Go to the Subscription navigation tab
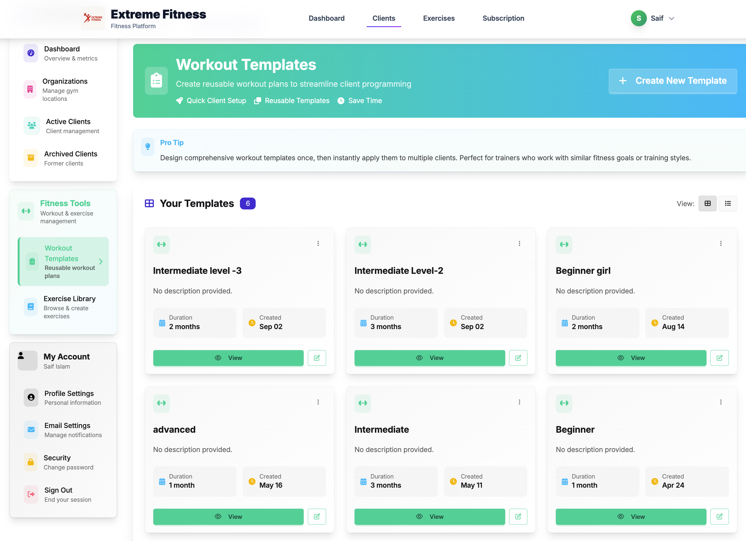Image resolution: width=746 pixels, height=541 pixels. tap(503, 19)
